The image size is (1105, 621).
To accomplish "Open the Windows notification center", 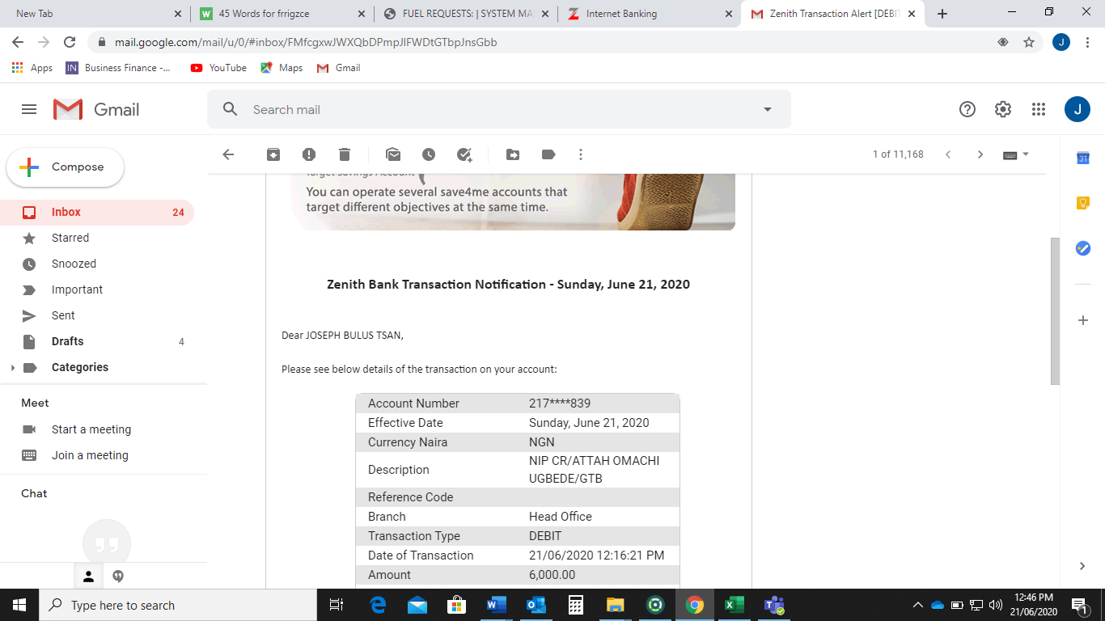I will (x=1079, y=605).
